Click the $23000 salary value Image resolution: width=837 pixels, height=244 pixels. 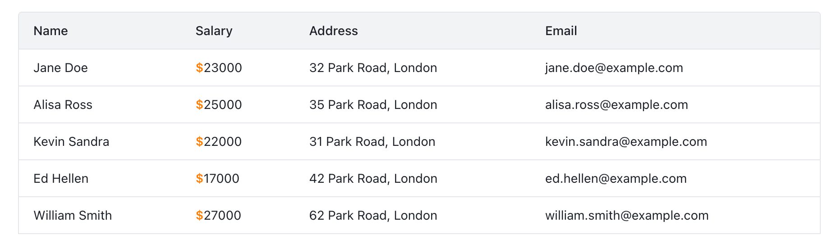click(x=219, y=68)
